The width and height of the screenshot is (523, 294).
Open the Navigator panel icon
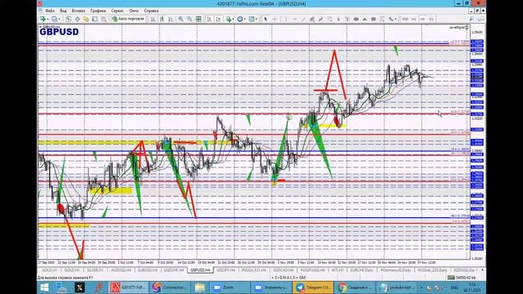point(86,19)
